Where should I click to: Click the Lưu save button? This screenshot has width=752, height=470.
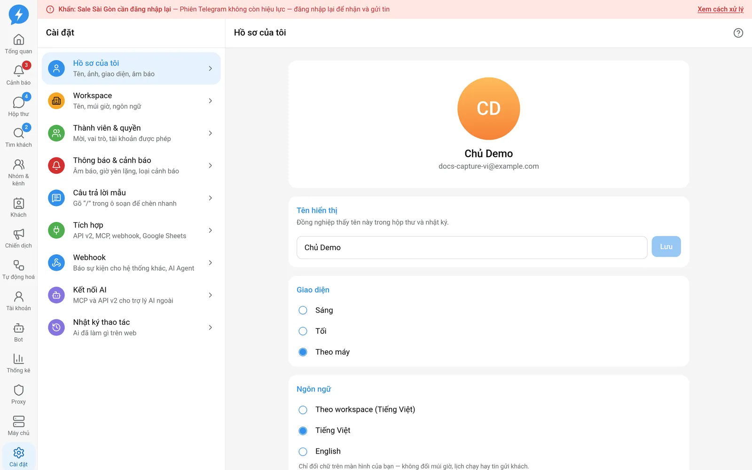click(x=666, y=247)
